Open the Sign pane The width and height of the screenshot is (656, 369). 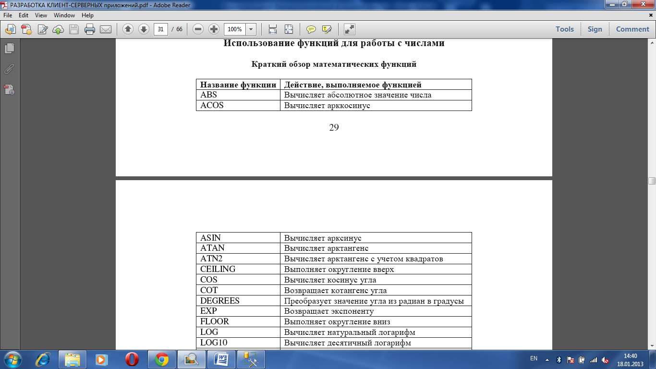point(595,29)
